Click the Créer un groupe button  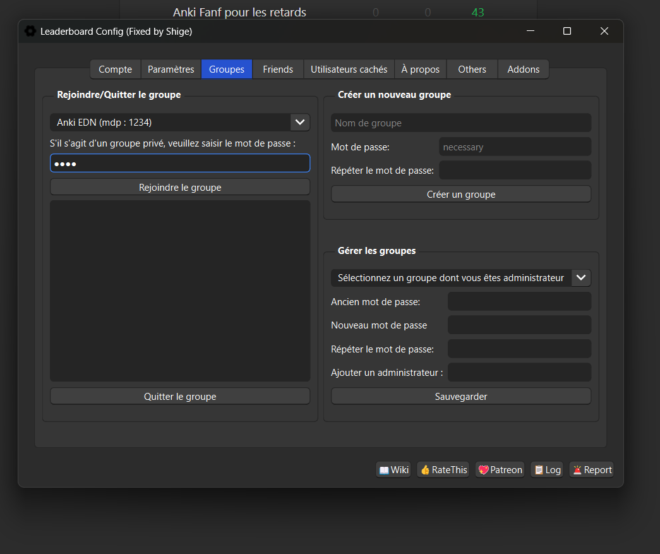460,194
